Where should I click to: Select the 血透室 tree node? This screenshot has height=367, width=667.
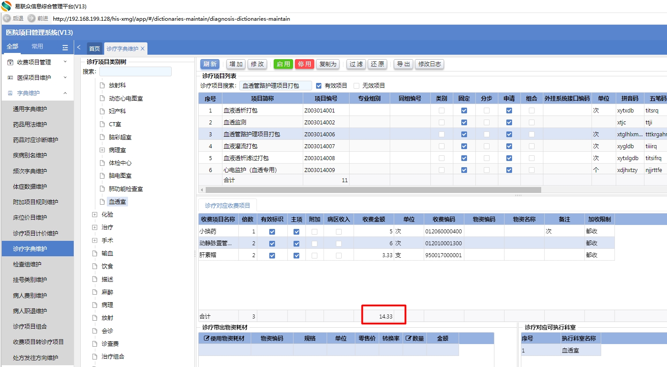coord(117,202)
